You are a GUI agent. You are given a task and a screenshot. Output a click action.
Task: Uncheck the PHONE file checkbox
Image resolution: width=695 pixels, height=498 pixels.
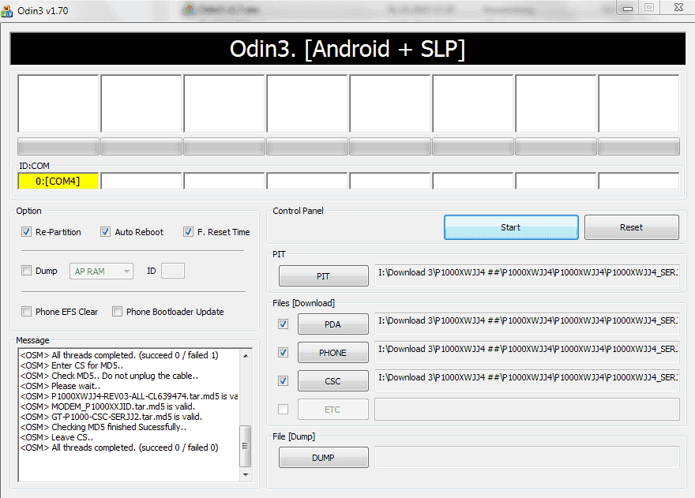click(284, 353)
